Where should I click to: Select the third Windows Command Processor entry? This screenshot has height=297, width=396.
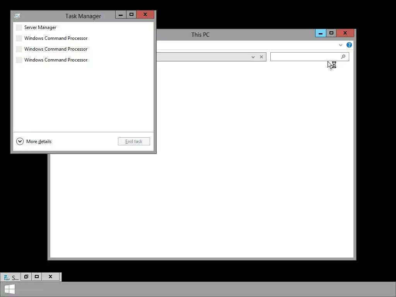(x=83, y=60)
